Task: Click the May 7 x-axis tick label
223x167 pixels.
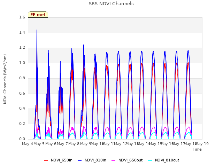Action: tap(62, 144)
